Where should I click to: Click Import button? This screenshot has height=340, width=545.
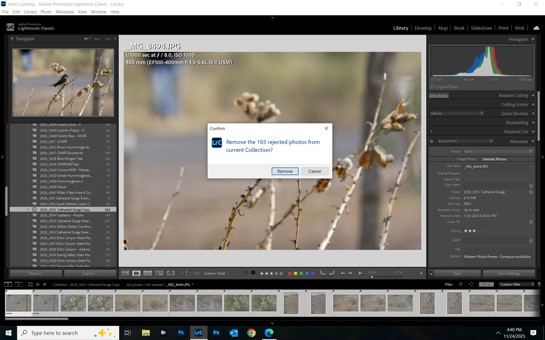[36, 273]
